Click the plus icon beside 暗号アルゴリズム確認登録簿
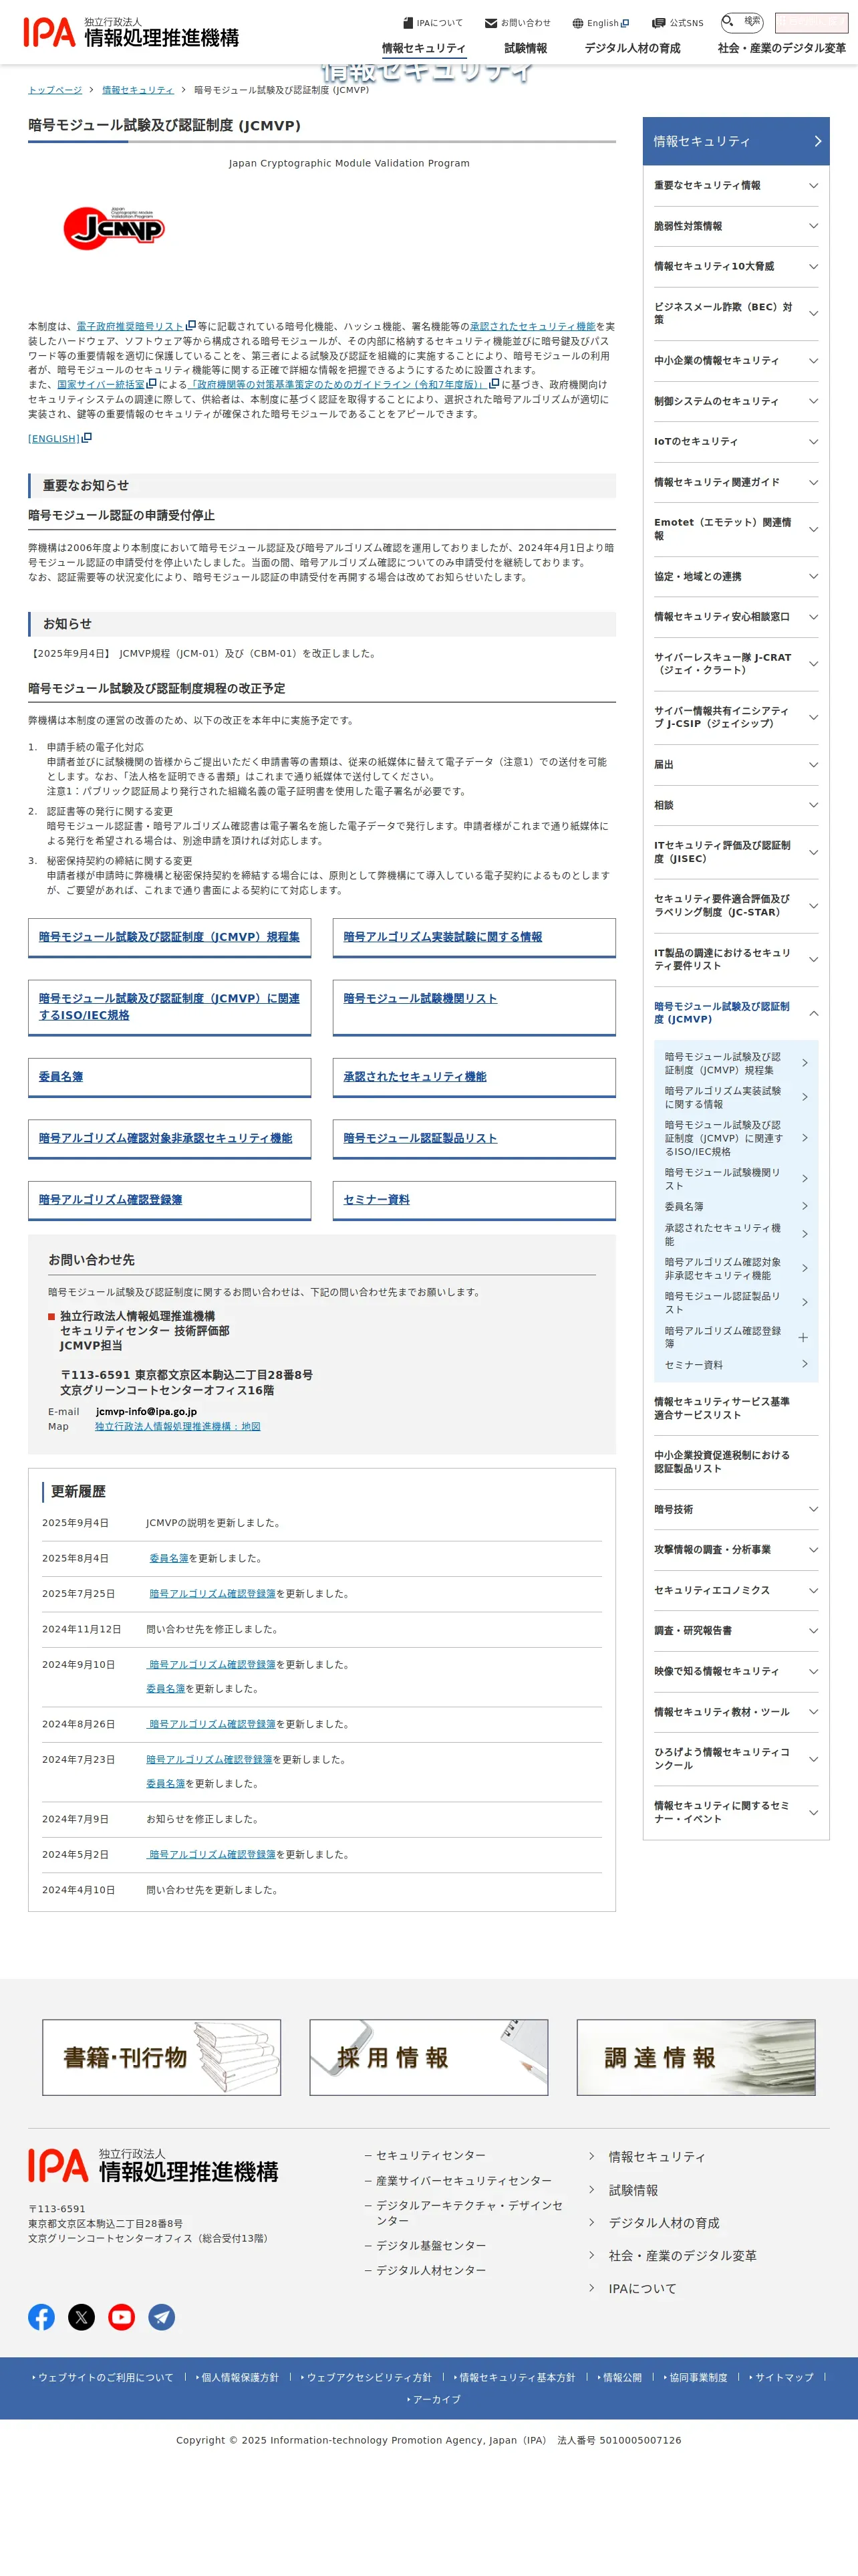Screen dimensions: 858x2576 (803, 1337)
